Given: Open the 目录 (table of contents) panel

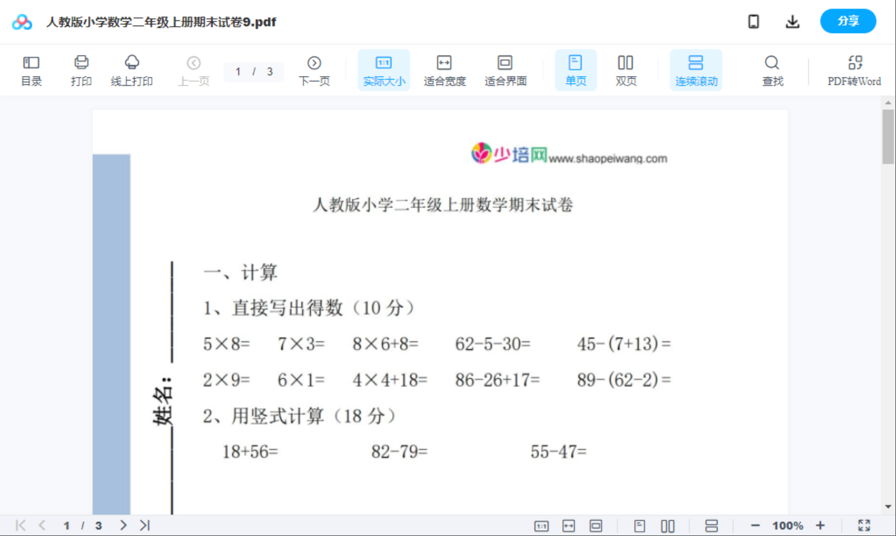Looking at the screenshot, I should tap(31, 70).
